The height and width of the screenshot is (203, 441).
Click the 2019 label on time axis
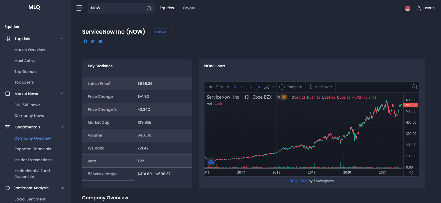(312, 172)
